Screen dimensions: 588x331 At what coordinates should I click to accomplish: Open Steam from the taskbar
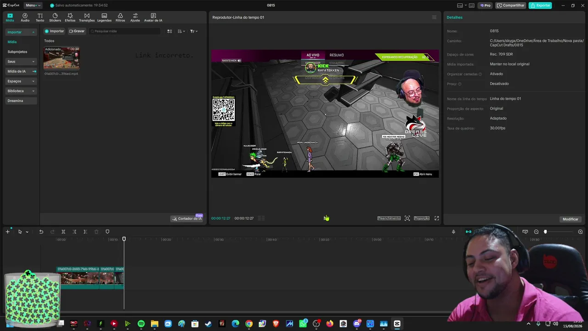(x=208, y=324)
